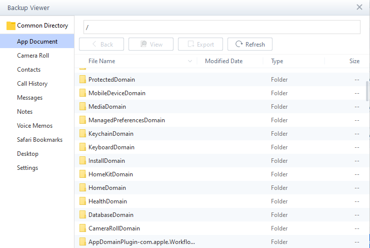Viewport: 370px width, 248px height.
Task: Click the HealthDomain folder icon
Action: click(82, 201)
